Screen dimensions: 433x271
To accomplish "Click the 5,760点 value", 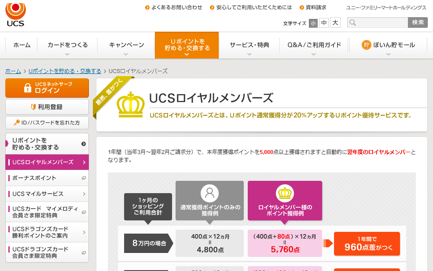I will (x=285, y=249).
